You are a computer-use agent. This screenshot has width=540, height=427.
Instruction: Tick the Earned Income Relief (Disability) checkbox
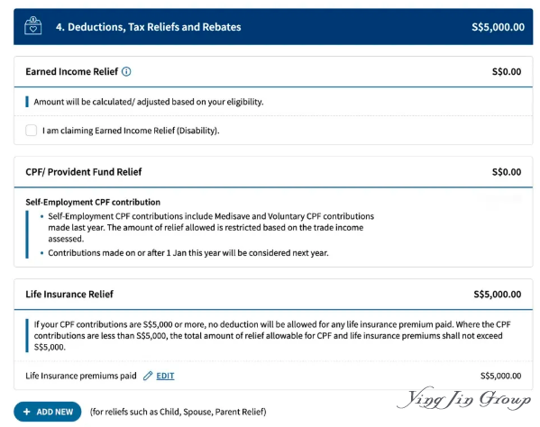[x=32, y=131]
